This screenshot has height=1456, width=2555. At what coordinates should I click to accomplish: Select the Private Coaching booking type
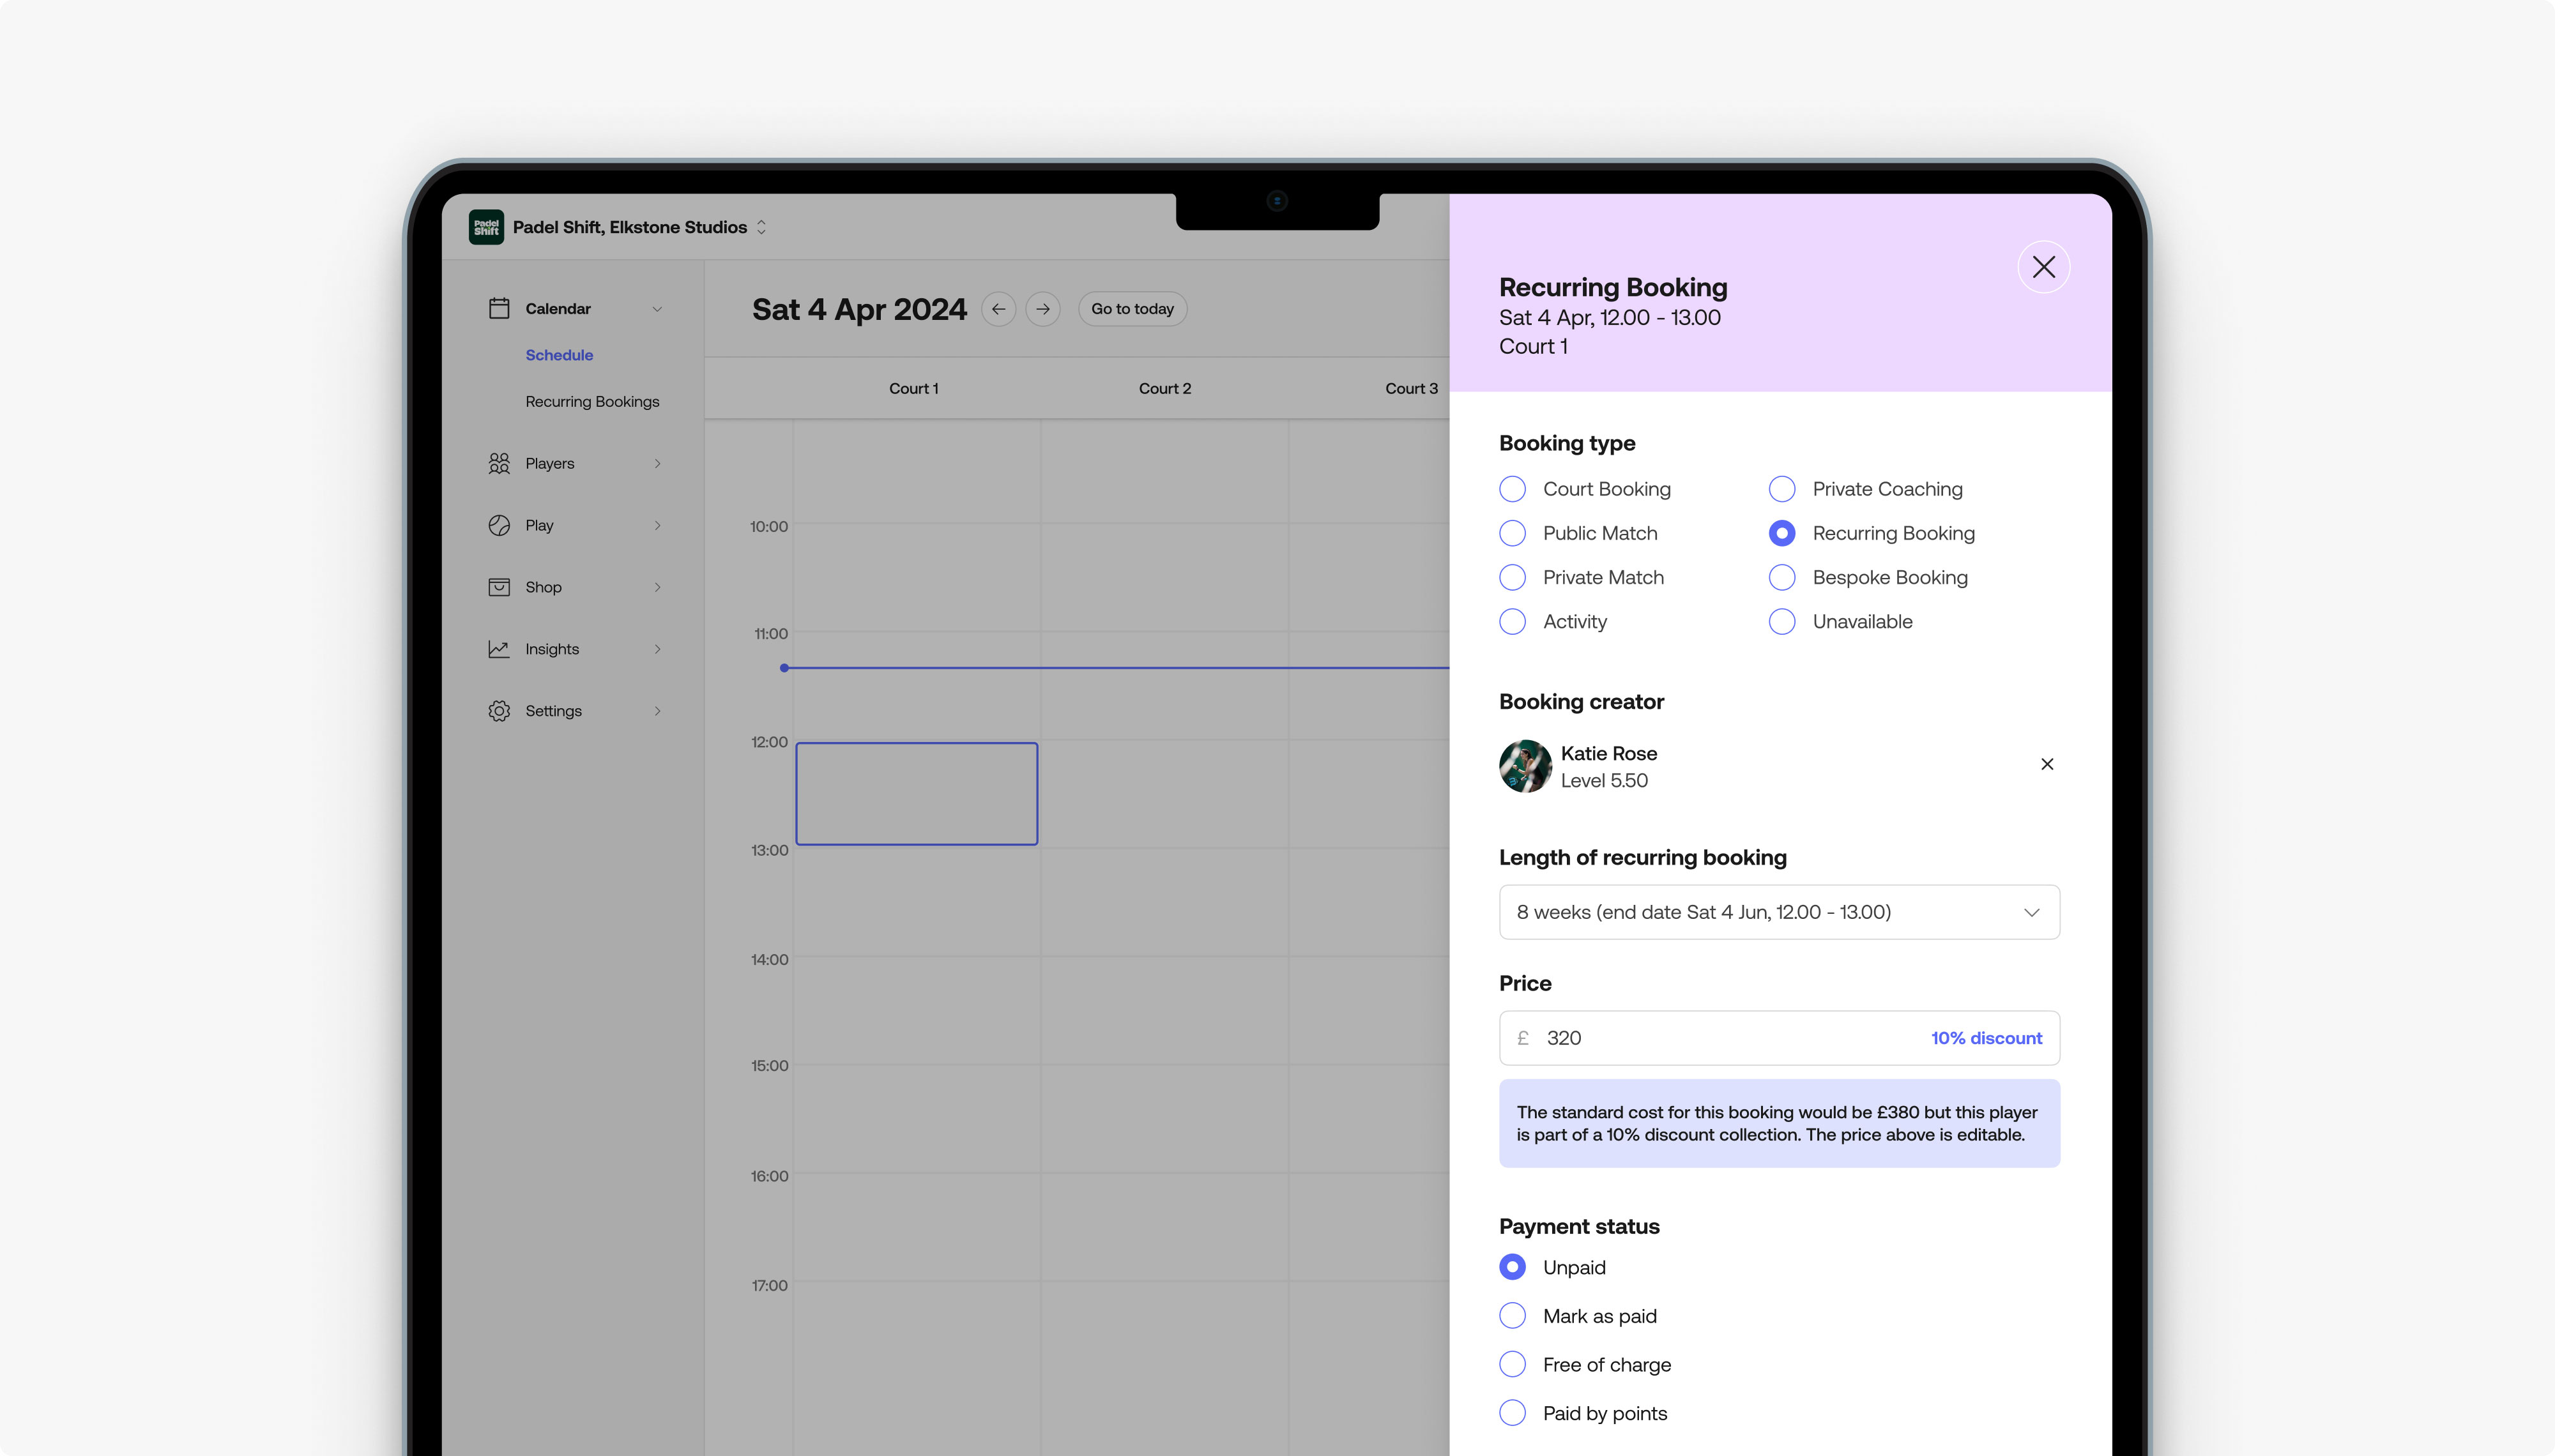point(1782,489)
